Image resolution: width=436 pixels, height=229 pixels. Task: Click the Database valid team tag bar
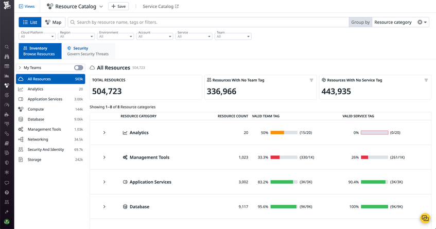[x=284, y=207]
